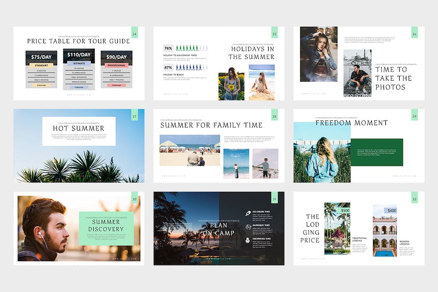Click the Freedom Moment heading
This screenshot has height=292, width=438.
(352, 123)
